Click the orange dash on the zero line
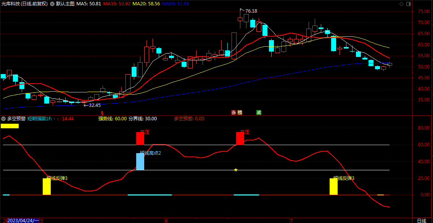 pos(380,195)
